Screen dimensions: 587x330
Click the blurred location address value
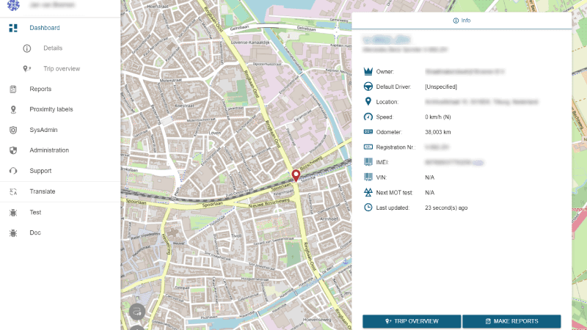481,102
